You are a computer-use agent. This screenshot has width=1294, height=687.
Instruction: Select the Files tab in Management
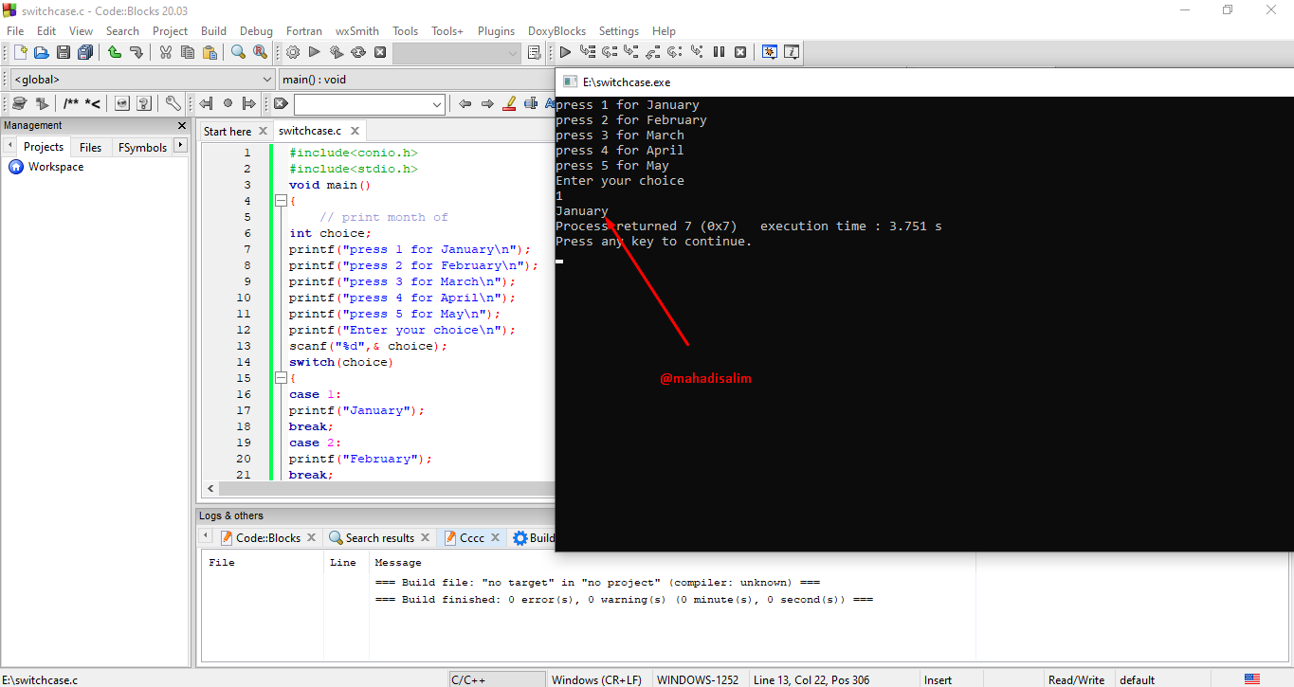(91, 147)
